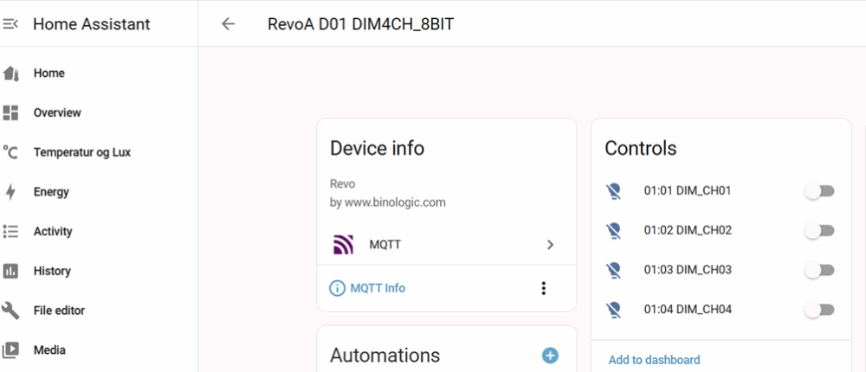866x372 pixels.
Task: Add a new automation with plus icon
Action: [x=550, y=355]
